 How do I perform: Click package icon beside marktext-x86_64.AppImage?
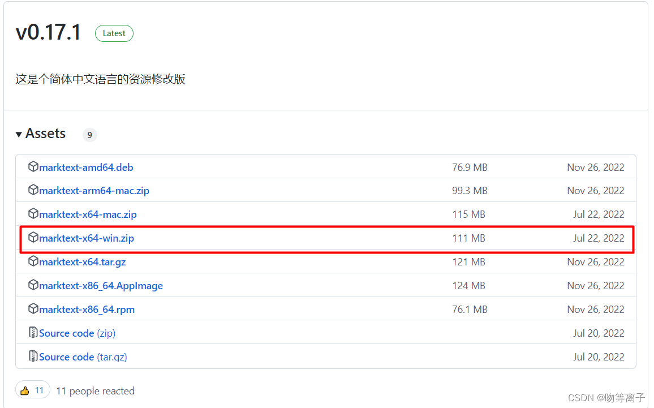click(33, 285)
